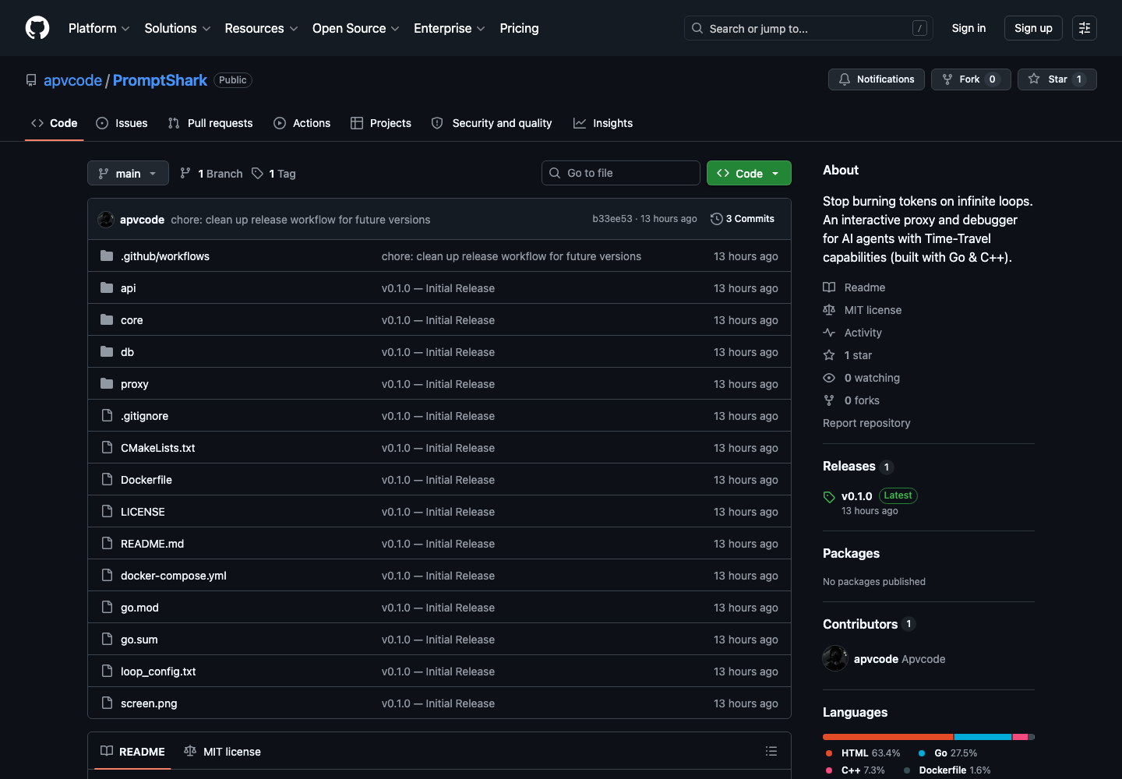Click the Go to file input
This screenshot has height=779, width=1122.
click(621, 173)
